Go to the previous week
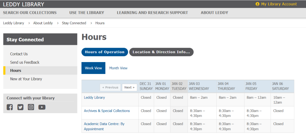The image size is (306, 140). pyautogui.click(x=110, y=88)
